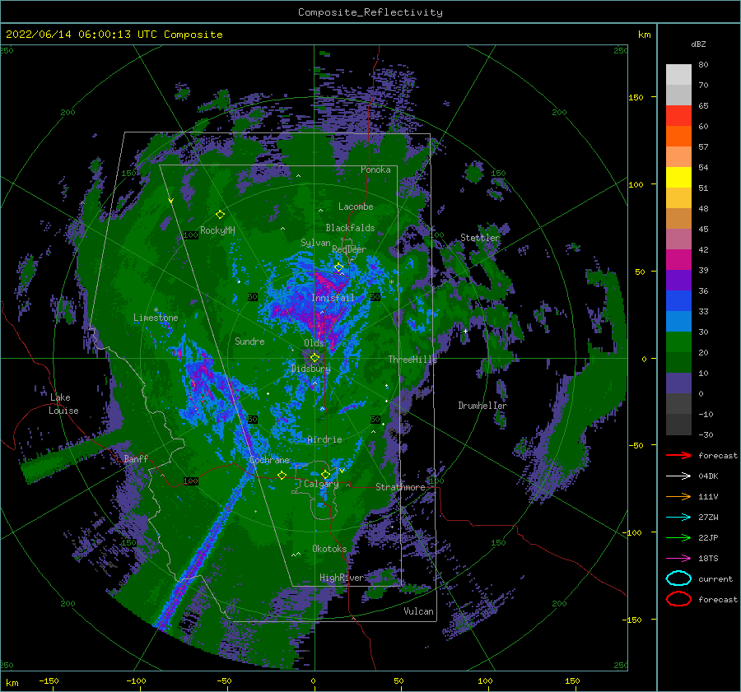This screenshot has width=741, height=692.
Task: Click the Lake Louise map label
Action: (63, 404)
